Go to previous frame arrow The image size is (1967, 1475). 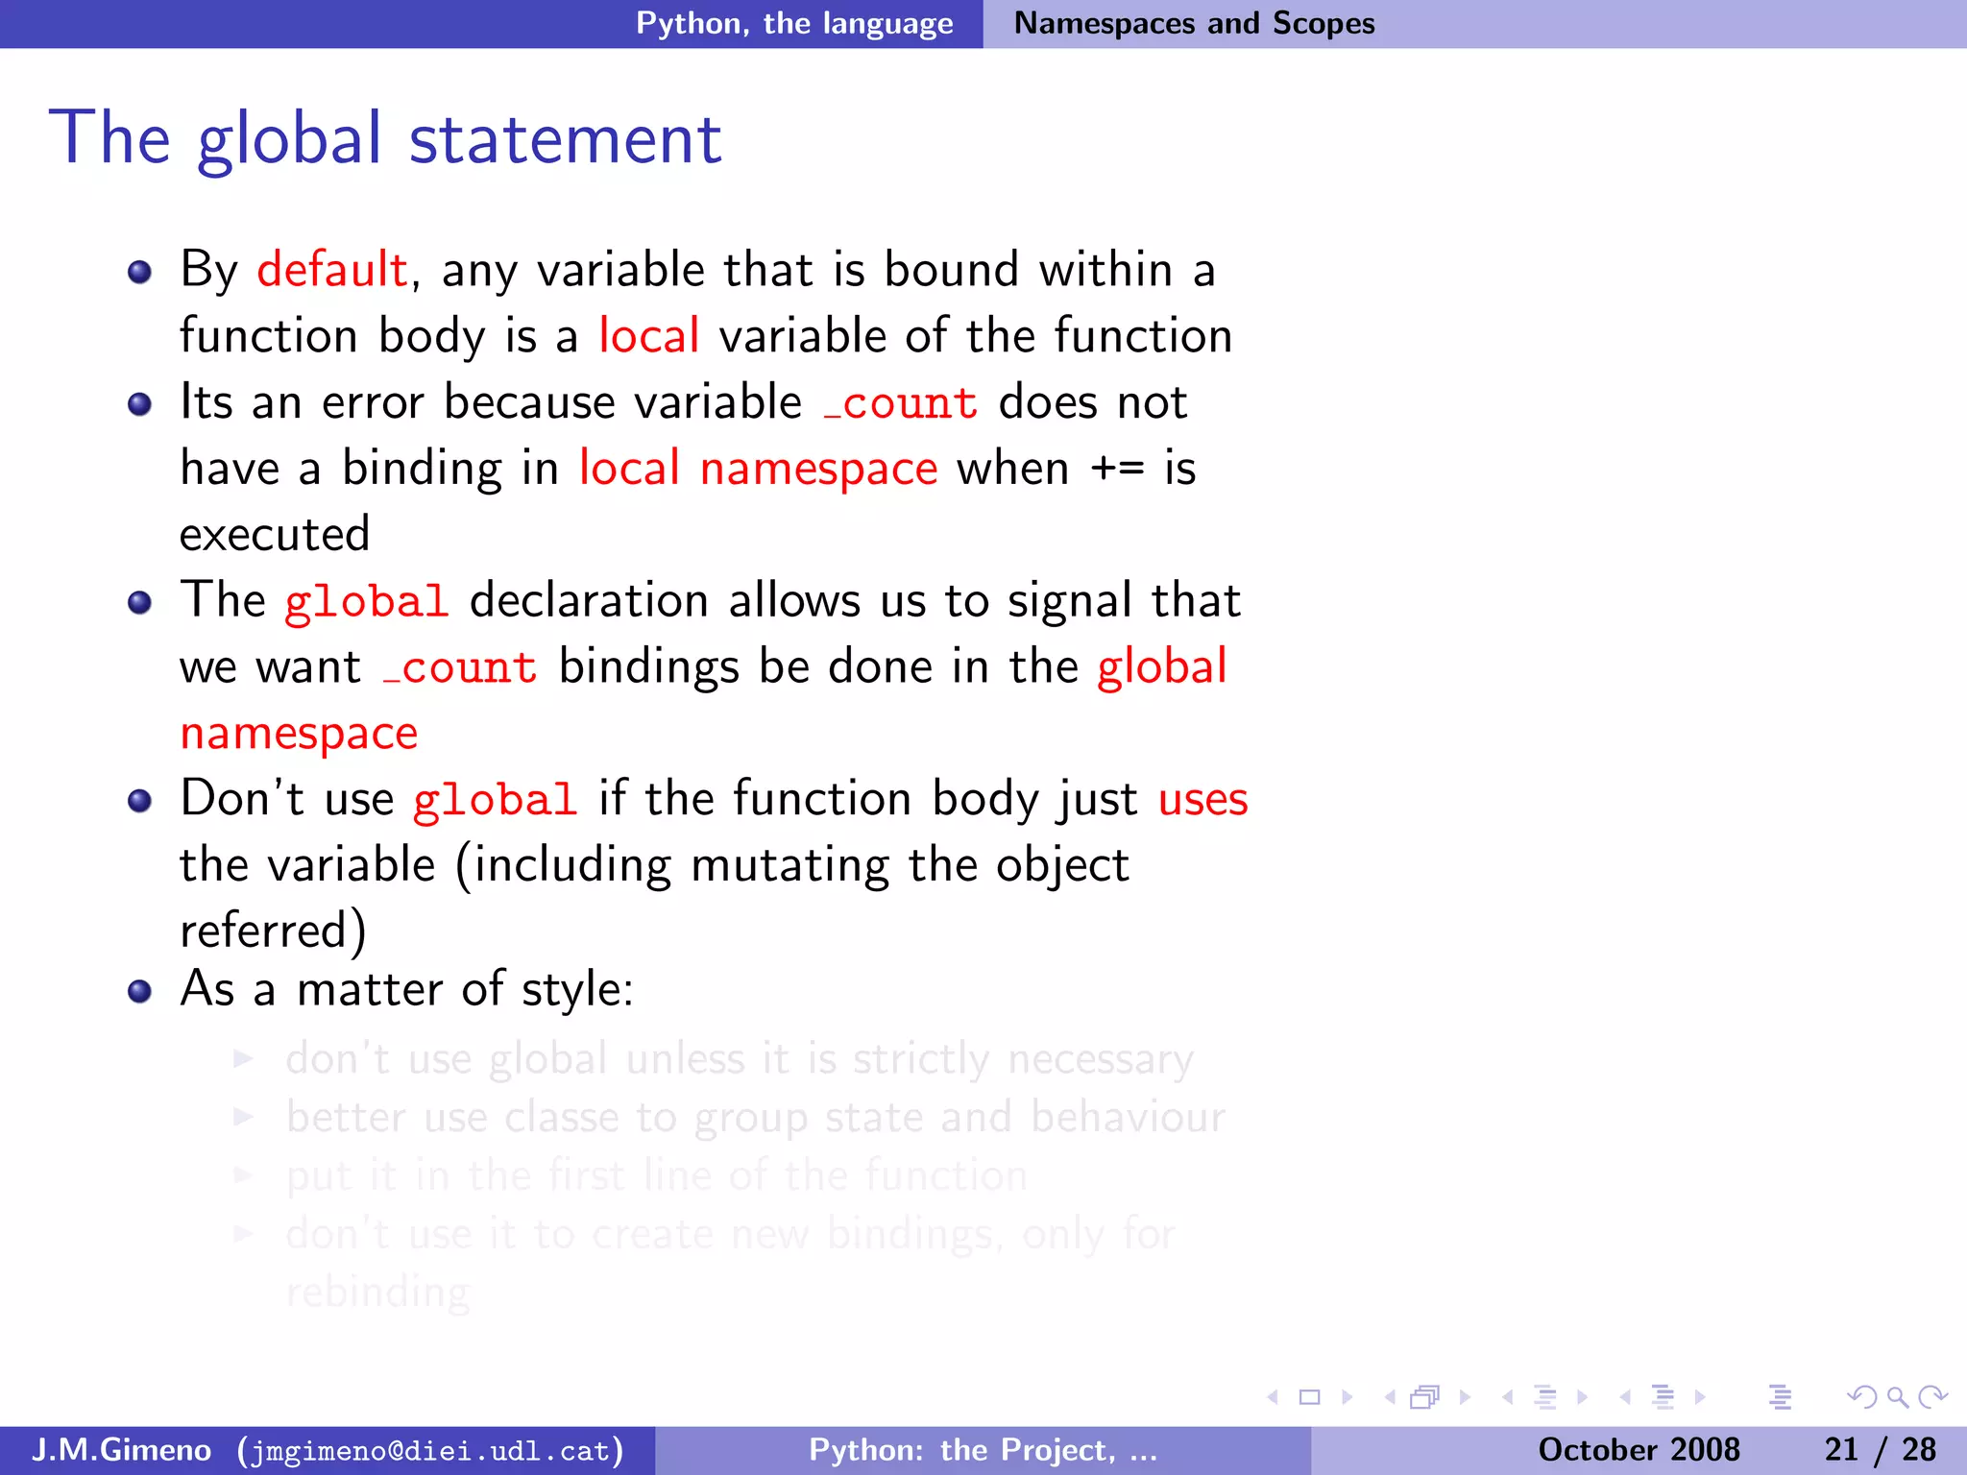(x=1390, y=1397)
